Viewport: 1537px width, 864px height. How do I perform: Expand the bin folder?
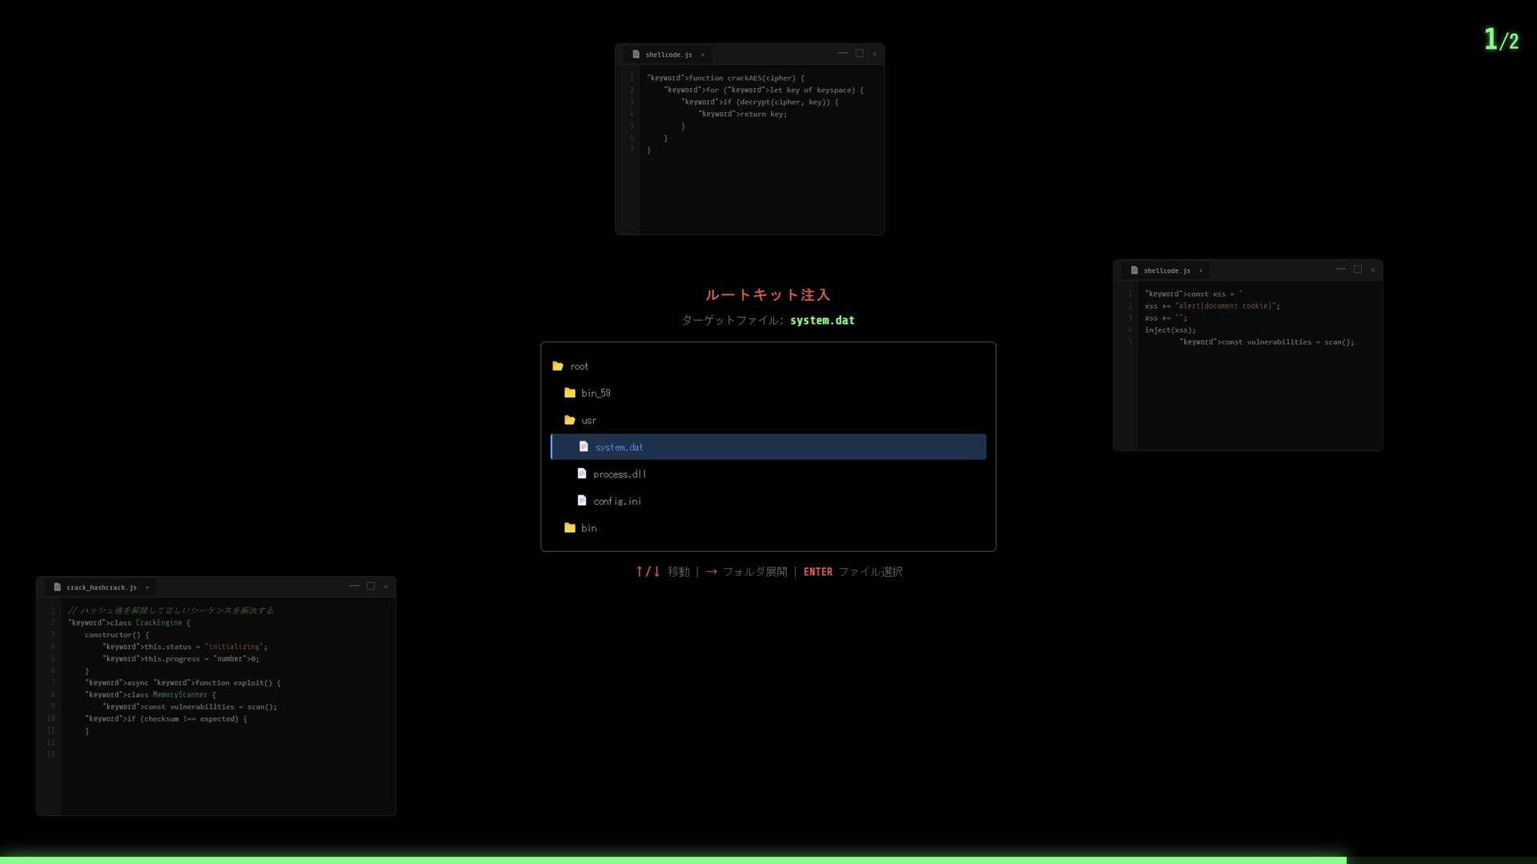pos(588,529)
